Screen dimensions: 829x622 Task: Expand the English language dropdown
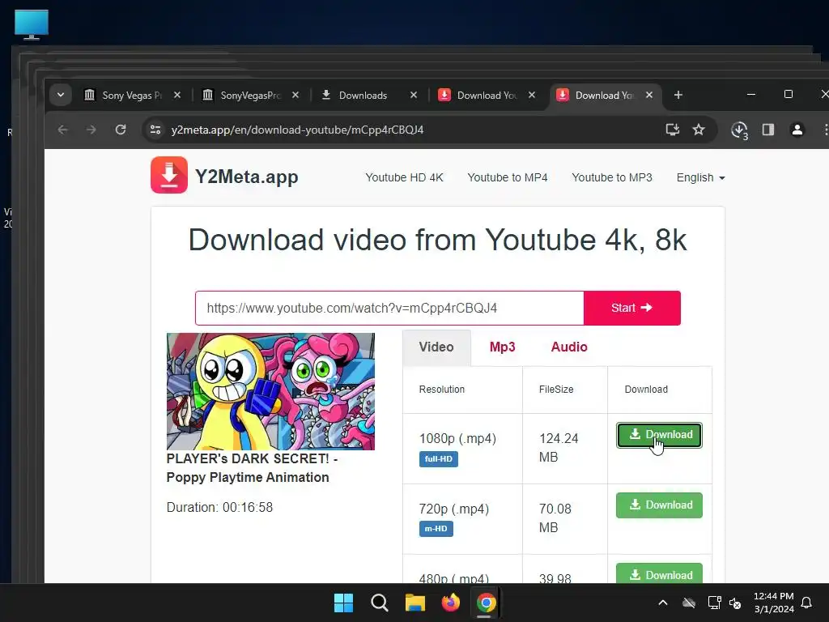click(700, 177)
